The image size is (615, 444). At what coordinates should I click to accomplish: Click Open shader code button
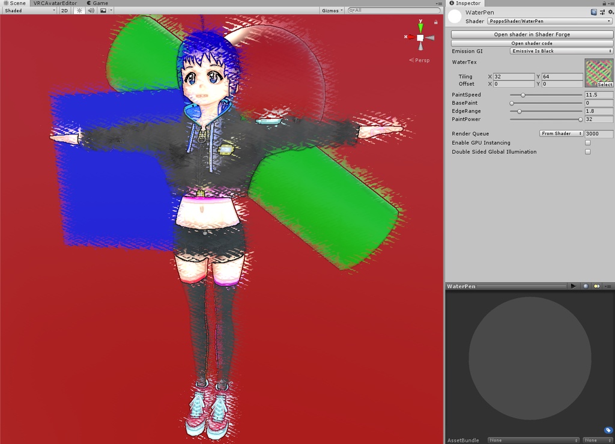[532, 43]
